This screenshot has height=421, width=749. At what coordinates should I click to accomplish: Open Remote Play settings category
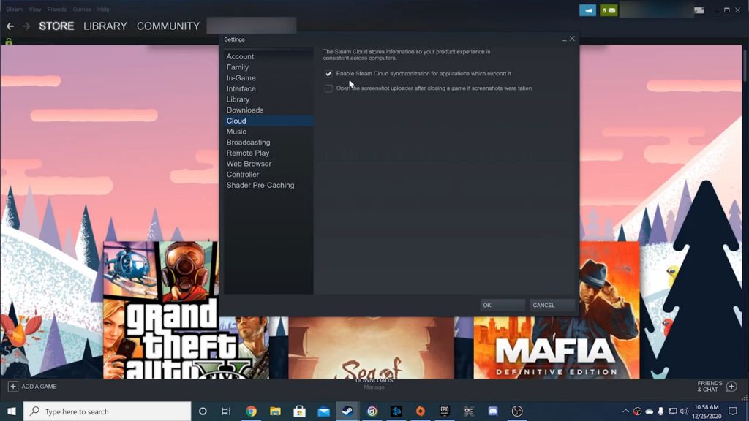click(268, 153)
